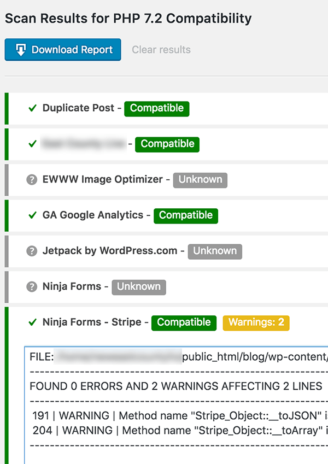Click the green checkmark beside GA Google Analytics
The height and width of the screenshot is (464, 328).
point(32,215)
